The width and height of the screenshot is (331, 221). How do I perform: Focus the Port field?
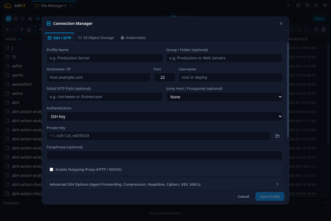click(164, 77)
